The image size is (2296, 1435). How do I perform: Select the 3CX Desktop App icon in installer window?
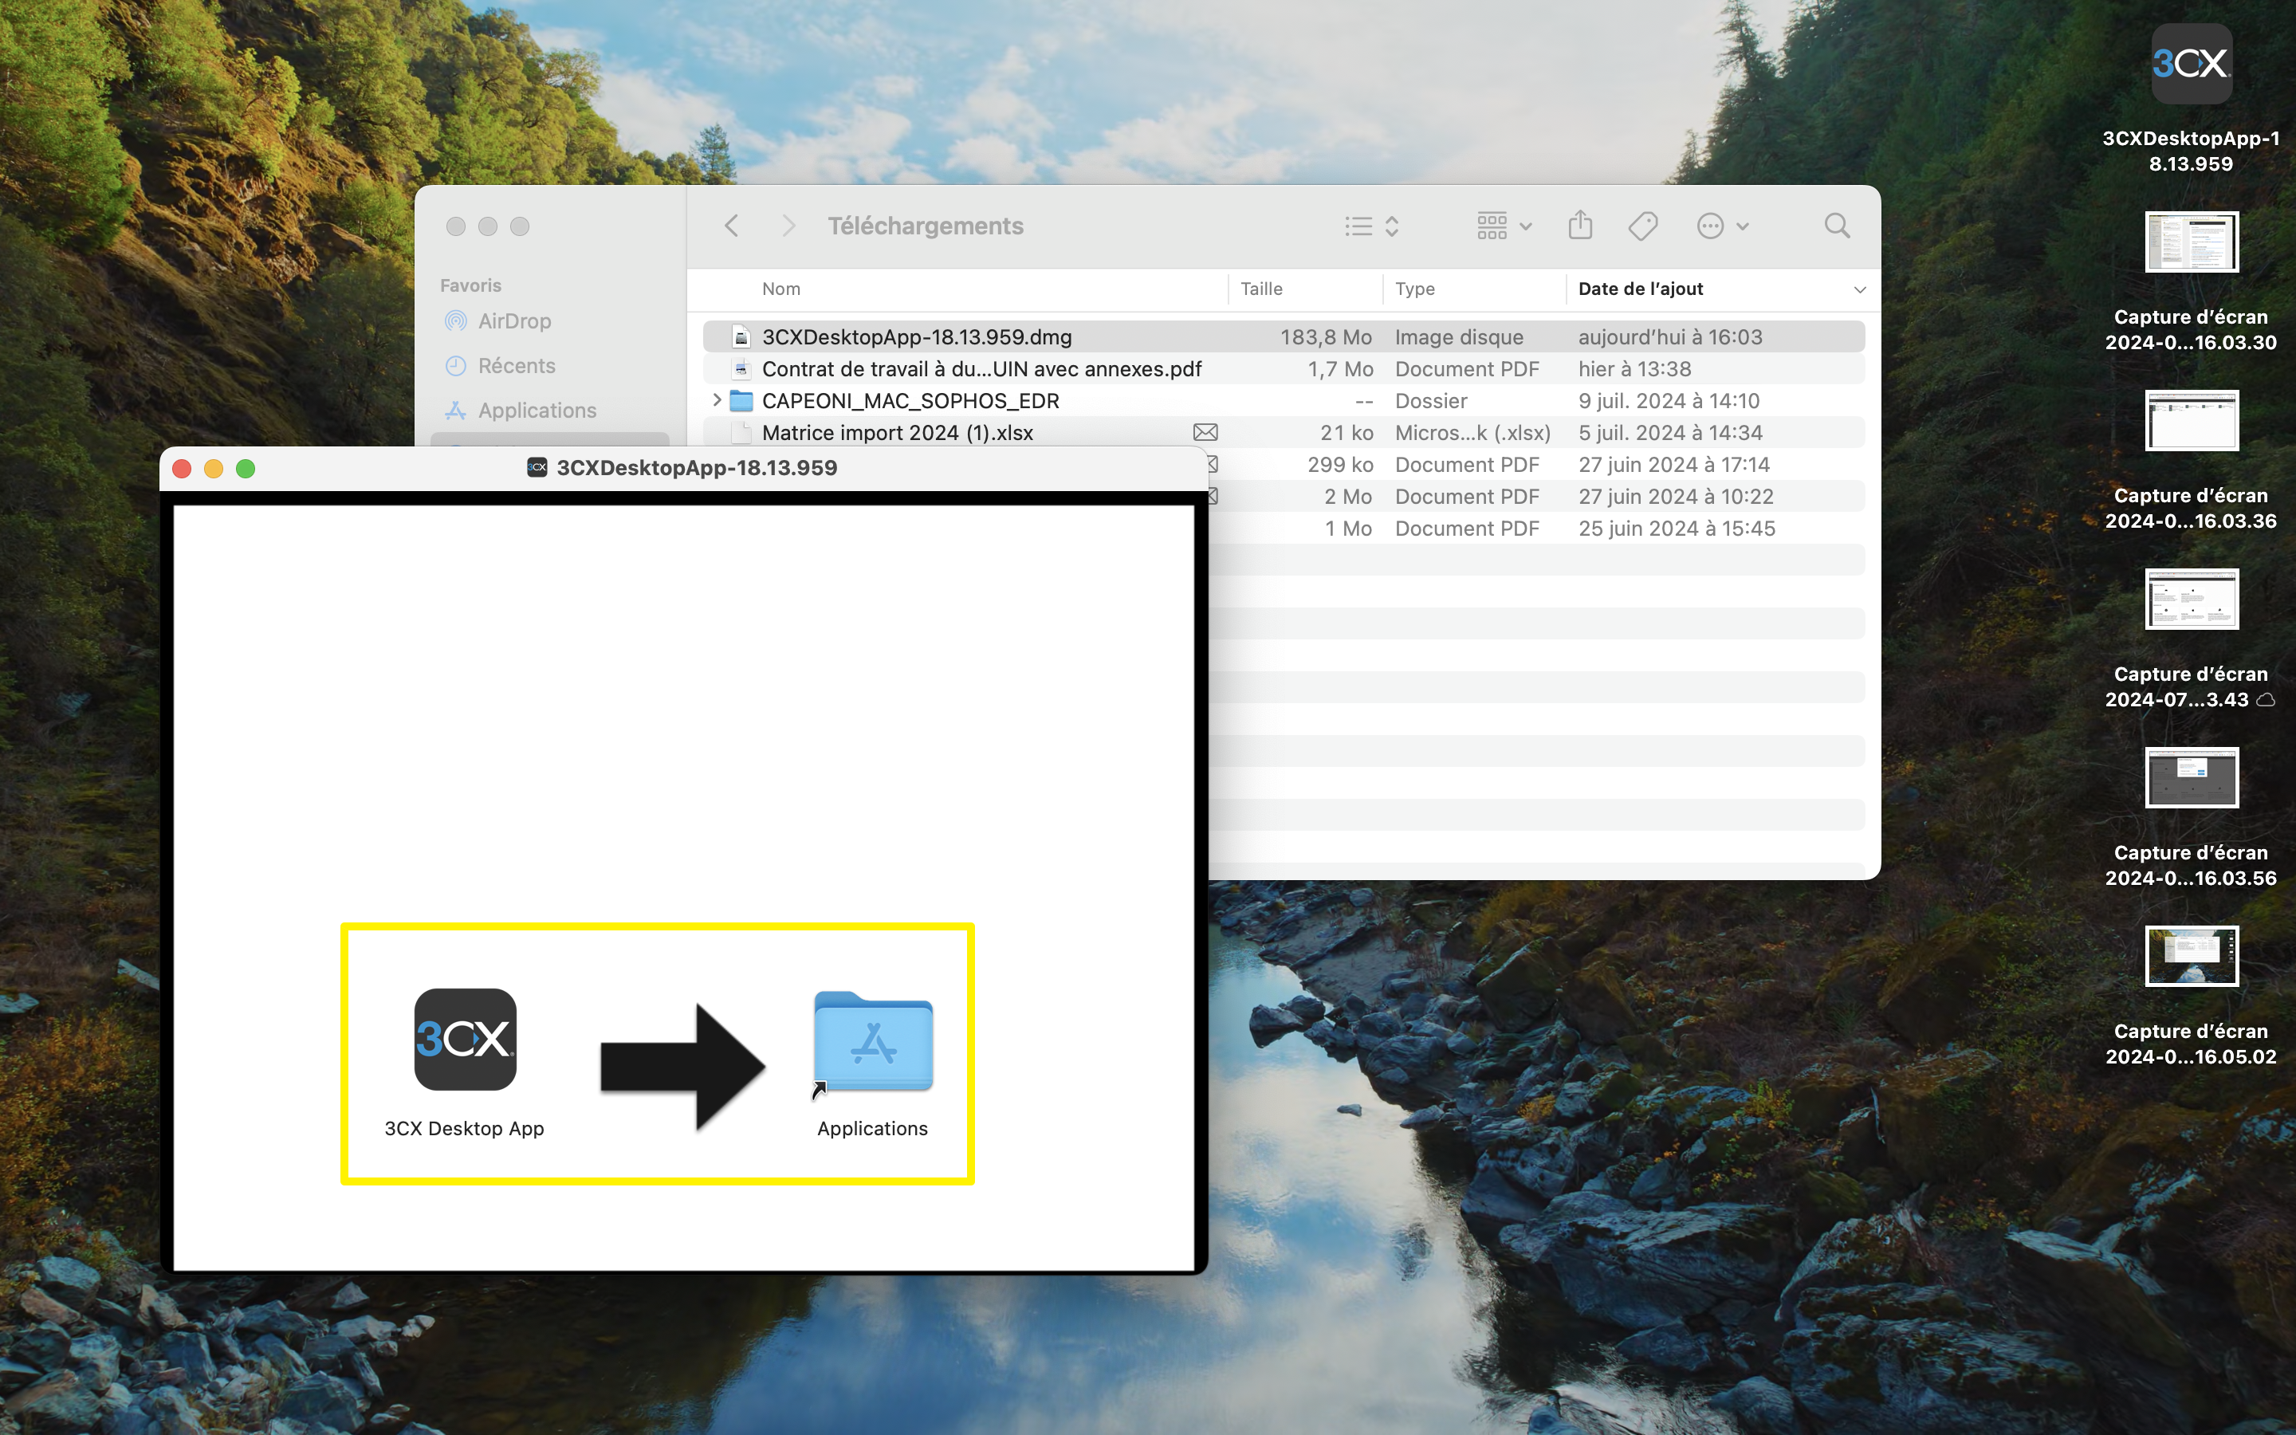click(465, 1040)
